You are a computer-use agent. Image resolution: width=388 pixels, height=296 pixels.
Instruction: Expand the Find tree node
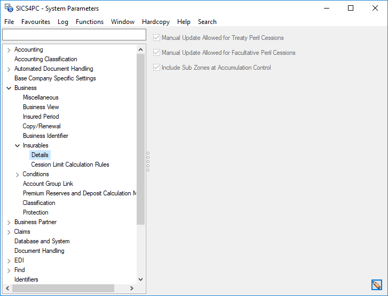point(9,270)
